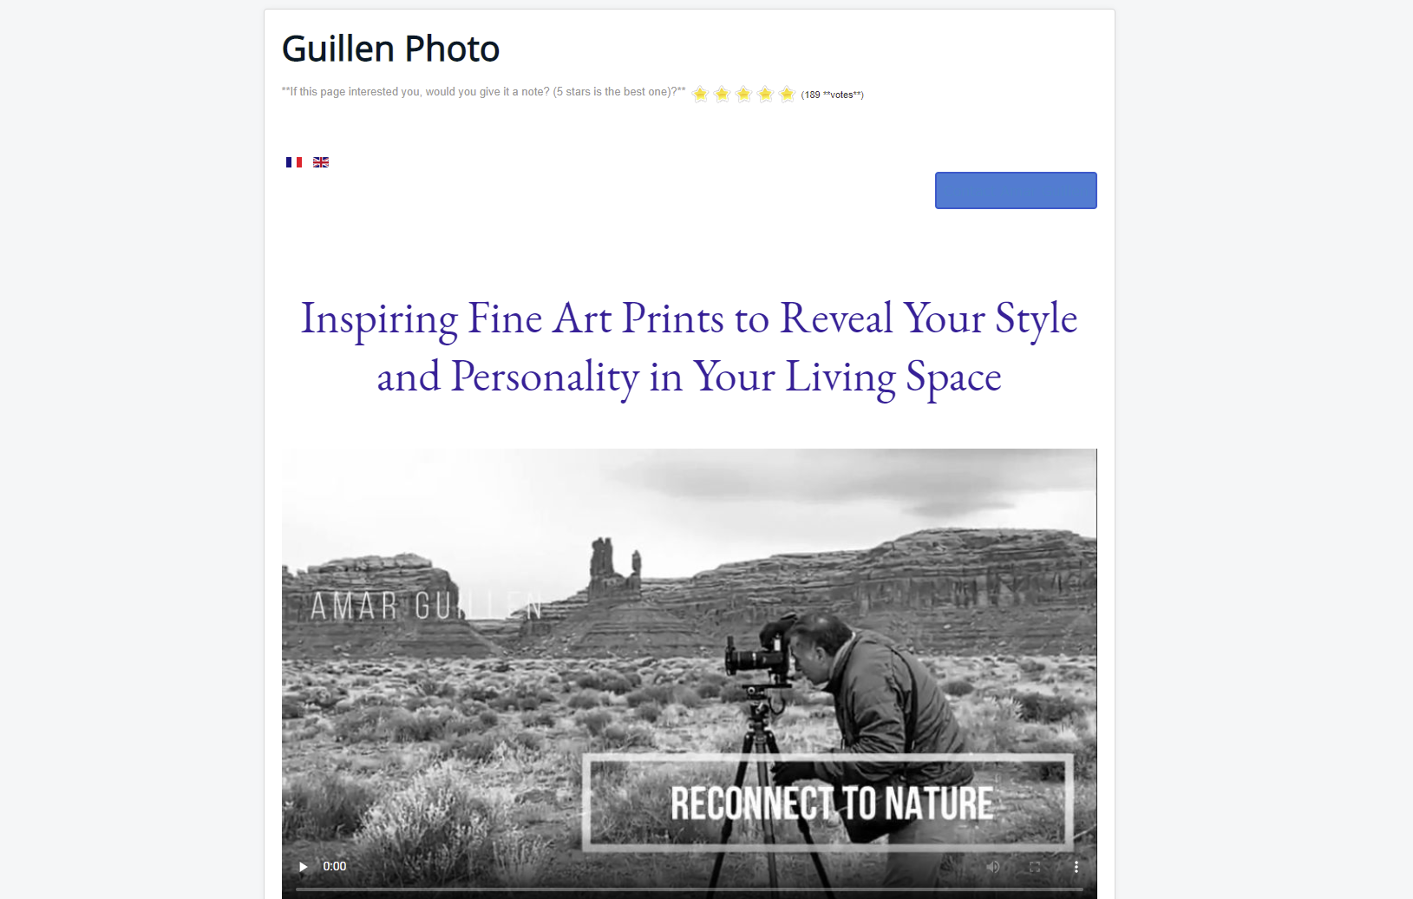Viewport: 1413px width, 899px height.
Task: Switch site language with French flag
Action: 294,162
